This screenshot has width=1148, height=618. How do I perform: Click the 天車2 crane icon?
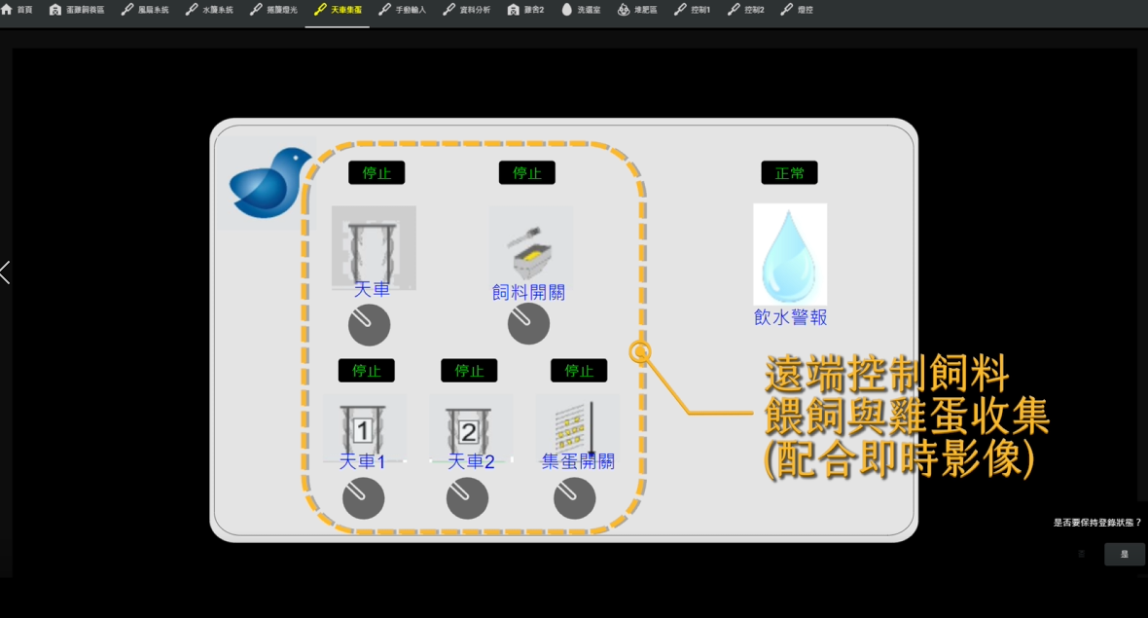point(470,424)
